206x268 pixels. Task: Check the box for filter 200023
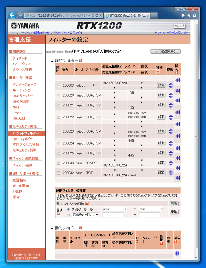(x=59, y=132)
